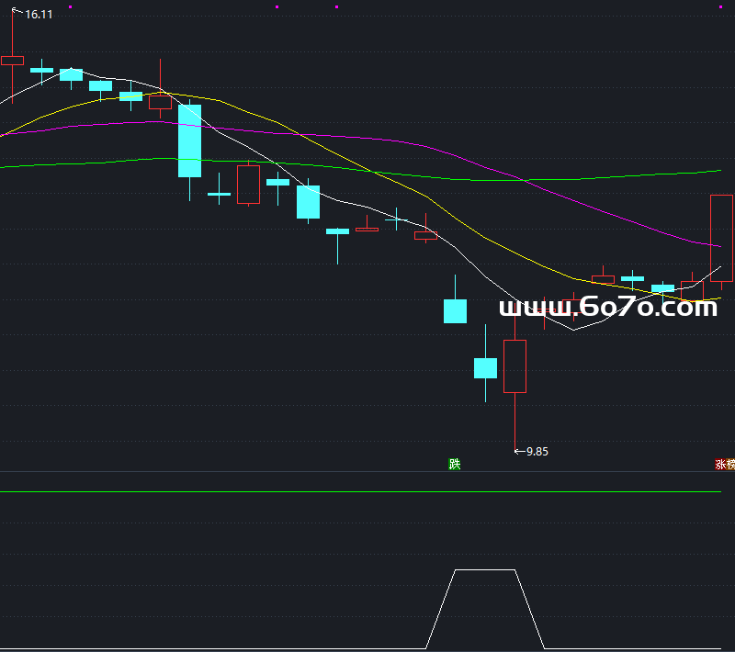Viewport: 735px width, 652px height.
Task: Select the 16.11 high price label
Action: click(38, 15)
